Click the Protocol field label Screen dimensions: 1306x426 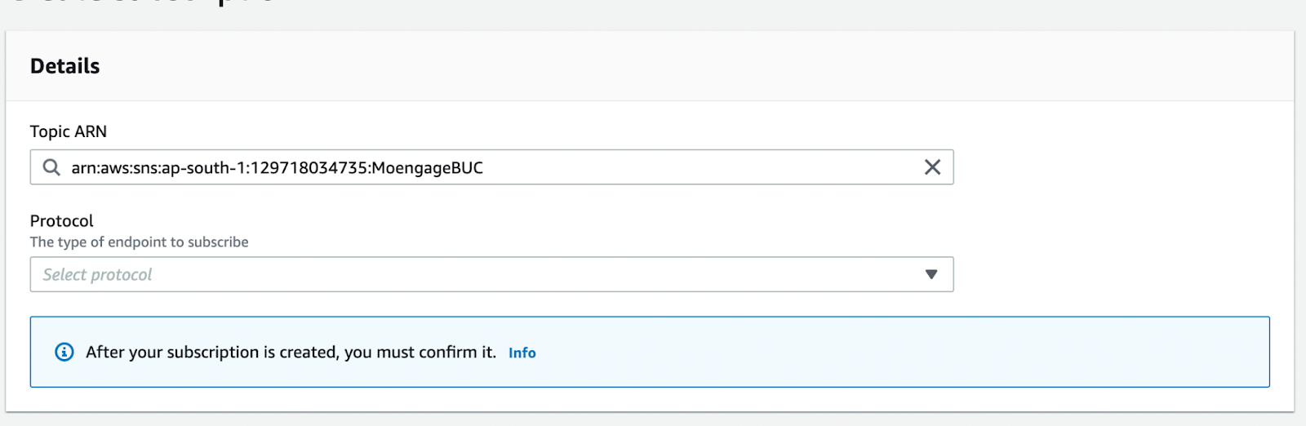[61, 220]
